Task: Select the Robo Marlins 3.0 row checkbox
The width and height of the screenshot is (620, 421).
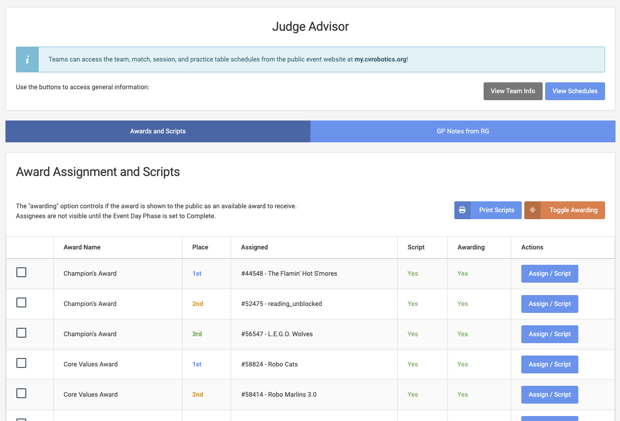Action: [21, 393]
